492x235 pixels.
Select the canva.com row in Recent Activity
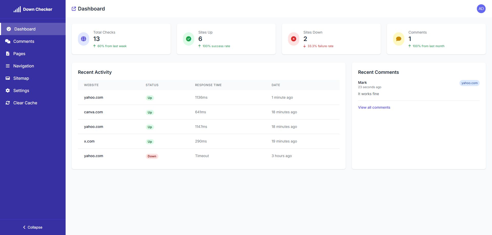(94, 112)
